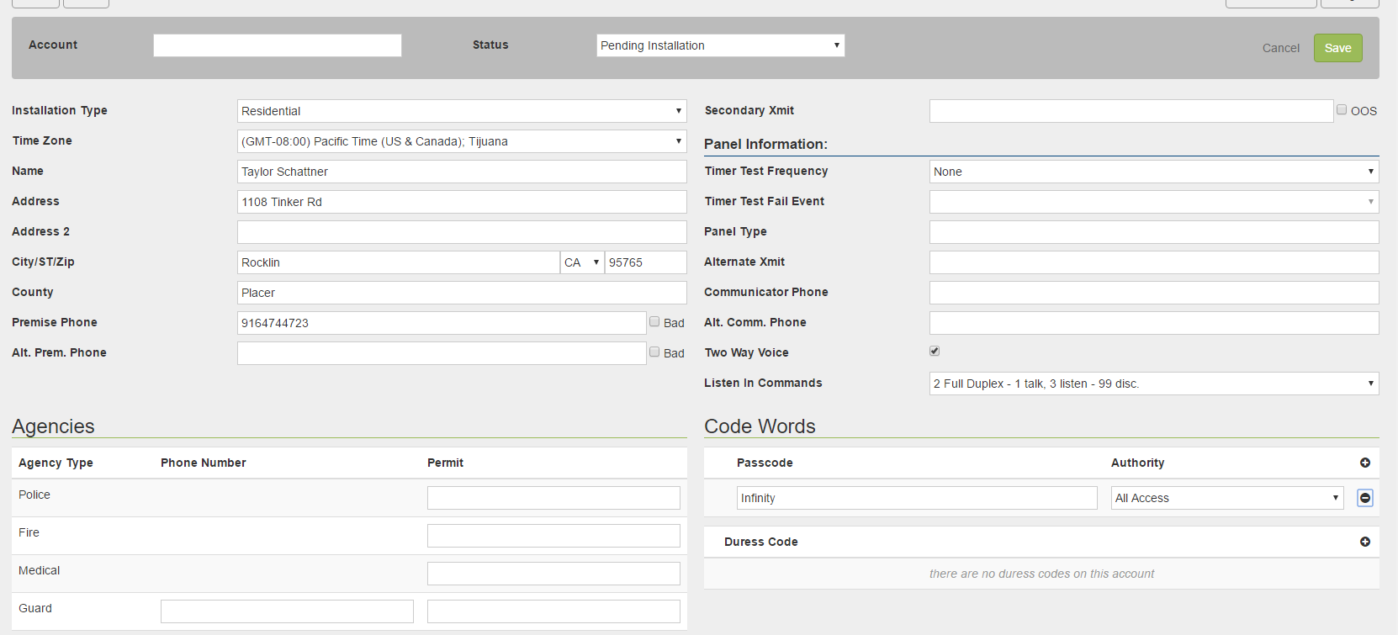Open the Status dropdown
This screenshot has height=635, width=1398.
[x=720, y=45]
